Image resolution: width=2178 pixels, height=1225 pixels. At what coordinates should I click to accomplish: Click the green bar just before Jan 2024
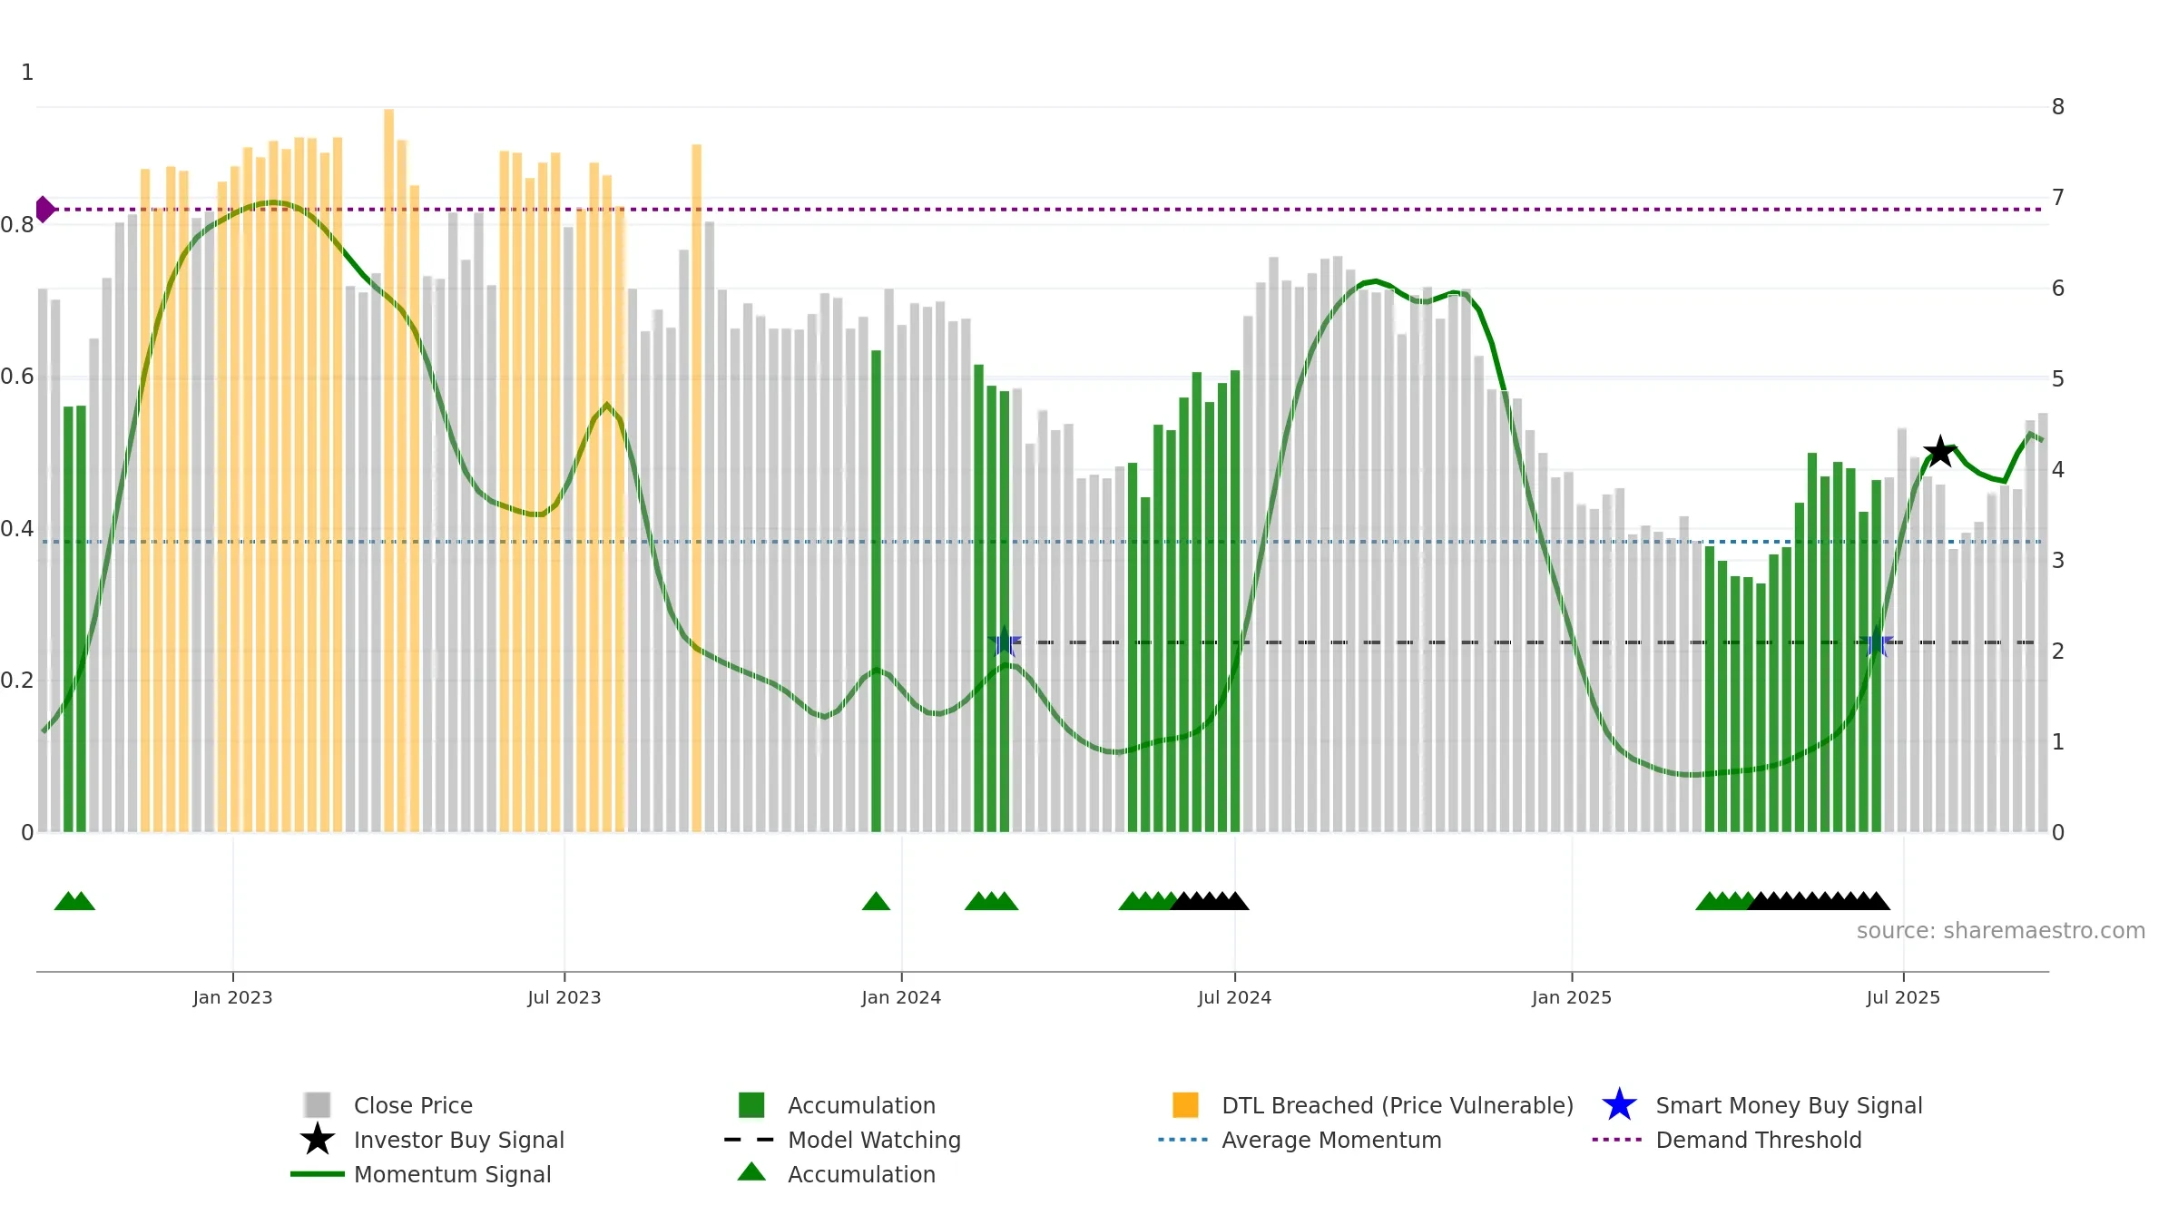(x=876, y=591)
